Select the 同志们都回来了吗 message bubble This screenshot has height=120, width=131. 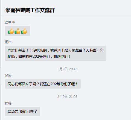click(x=43, y=84)
